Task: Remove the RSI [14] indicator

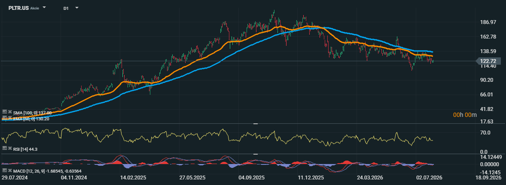Action: click(x=10, y=148)
